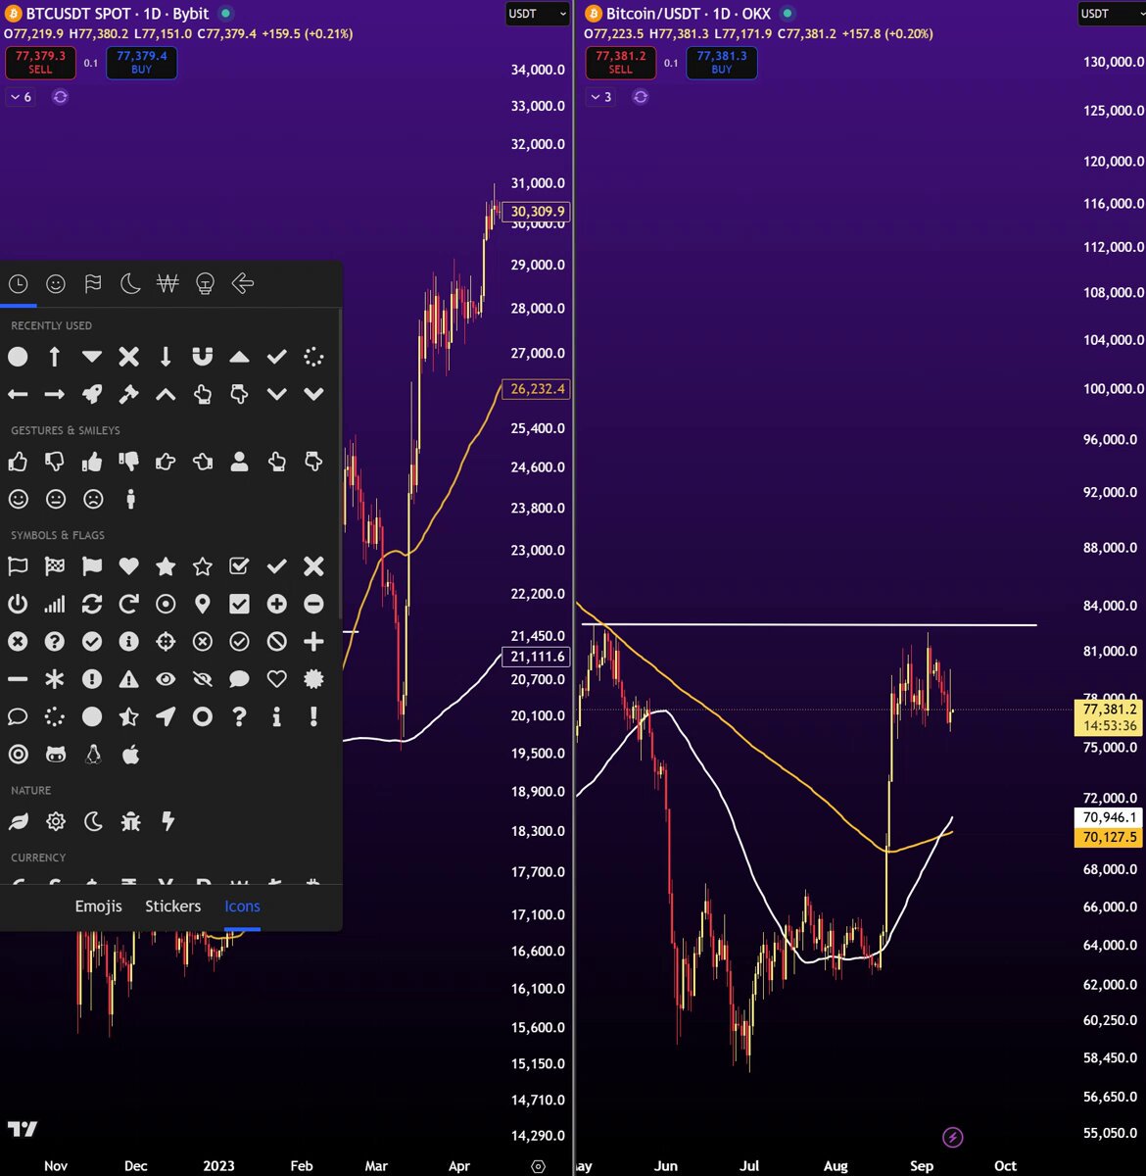Pick the magnet icon
Image resolution: width=1146 pixels, height=1176 pixels.
[202, 357]
